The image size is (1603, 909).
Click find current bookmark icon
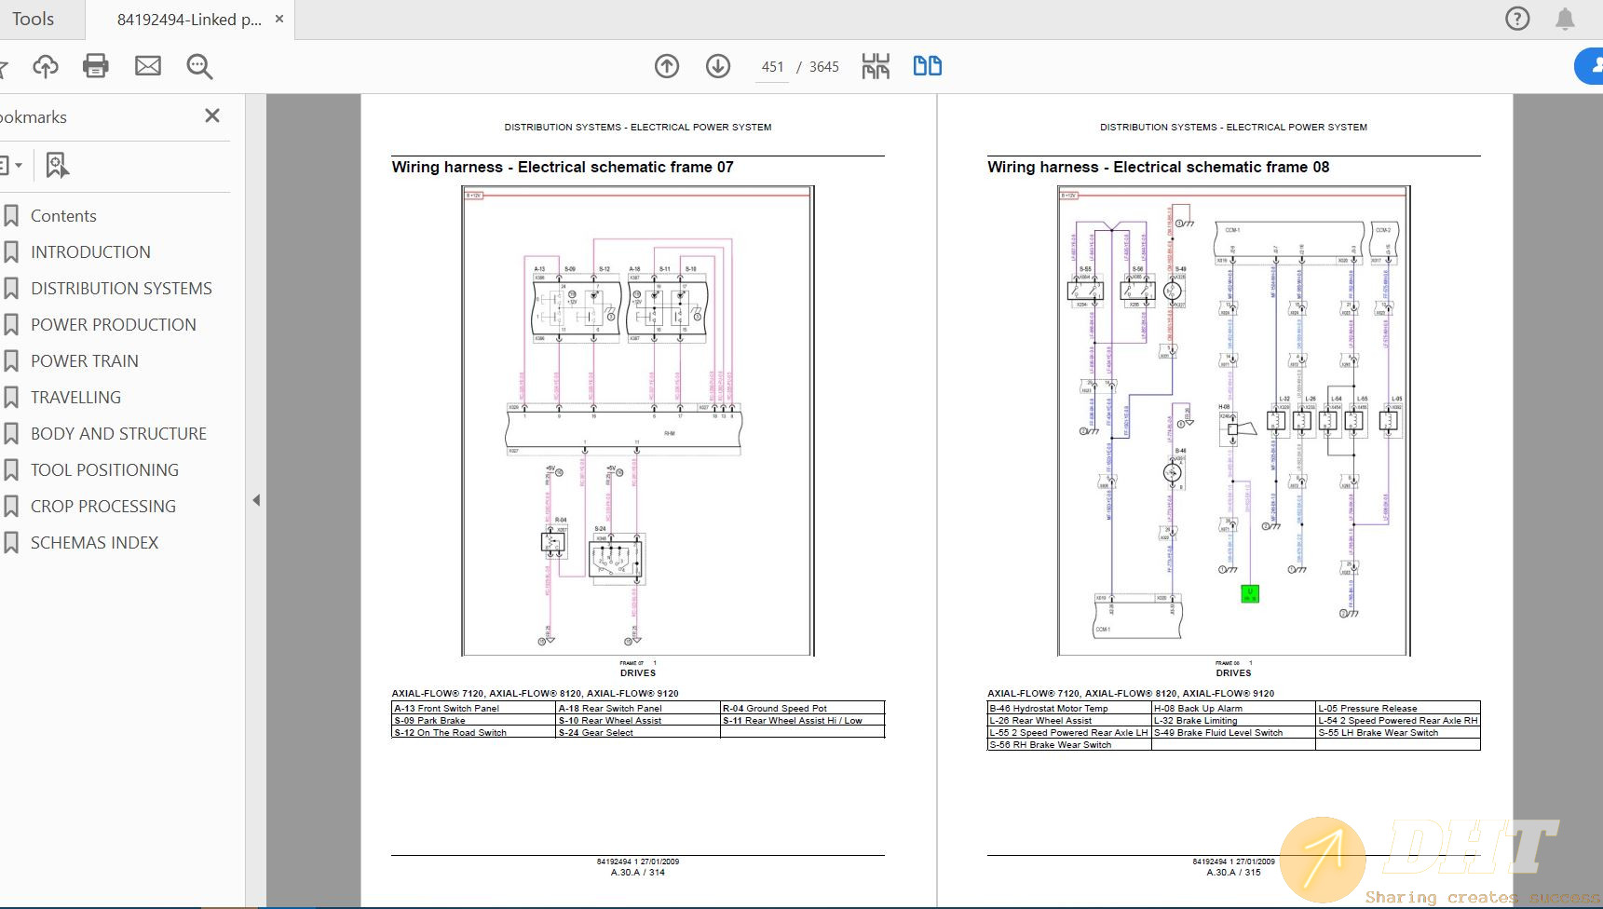57,166
